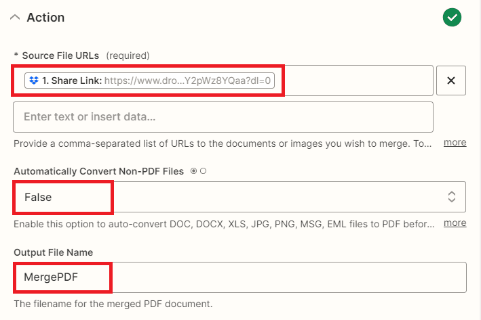Open 'more' link under Source File URLs
The width and height of the screenshot is (481, 320).
point(455,143)
